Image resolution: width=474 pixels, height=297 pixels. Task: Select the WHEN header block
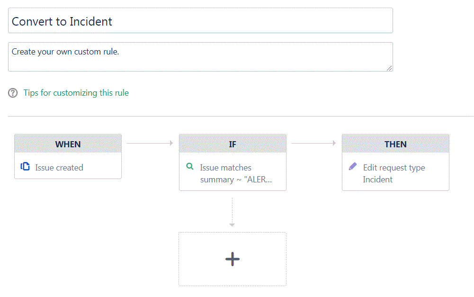pyautogui.click(x=68, y=144)
